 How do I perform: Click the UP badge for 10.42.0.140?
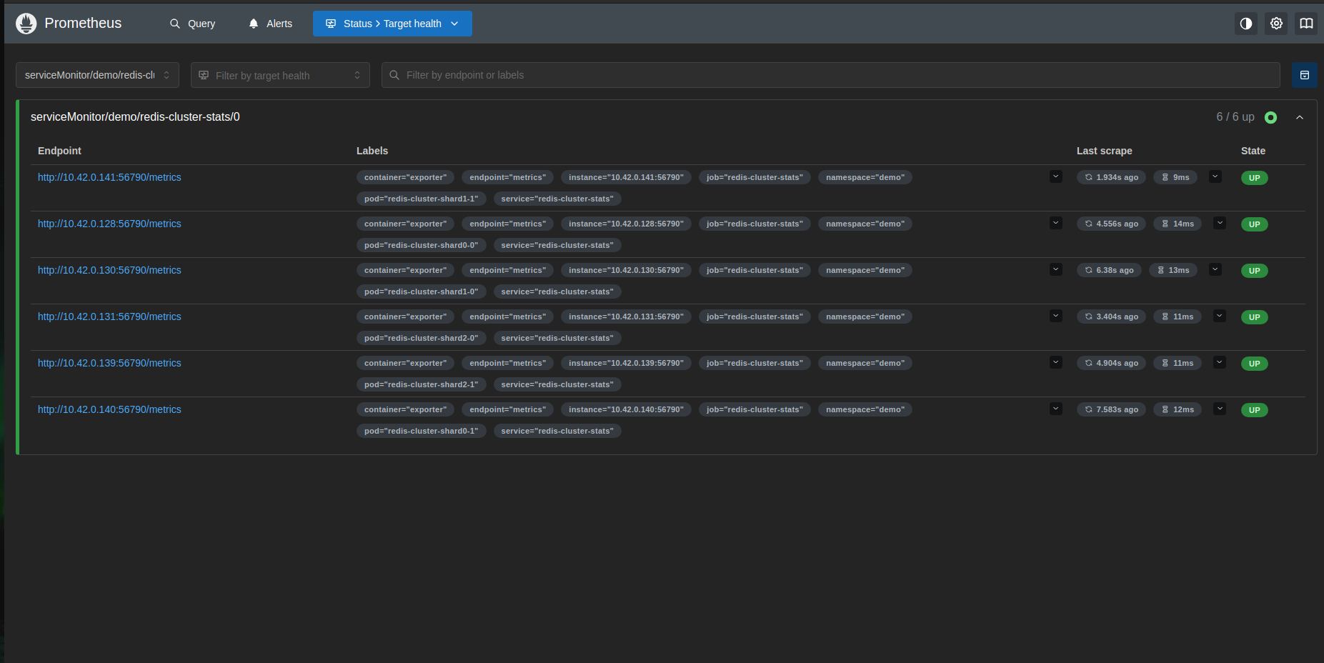click(1255, 410)
